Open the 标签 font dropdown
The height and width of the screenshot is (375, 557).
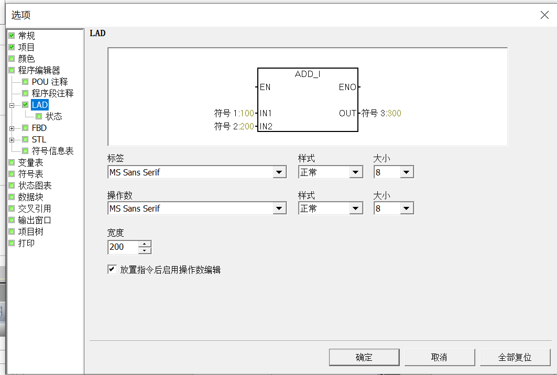click(x=280, y=172)
